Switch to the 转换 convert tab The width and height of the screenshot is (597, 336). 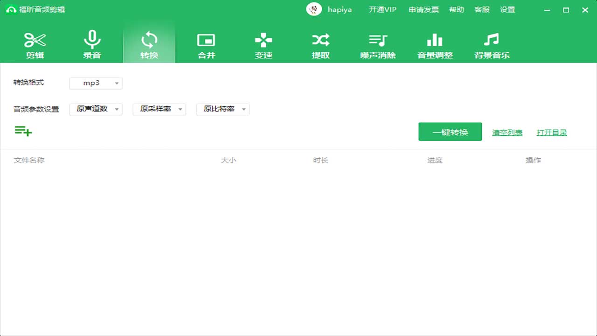pyautogui.click(x=149, y=44)
